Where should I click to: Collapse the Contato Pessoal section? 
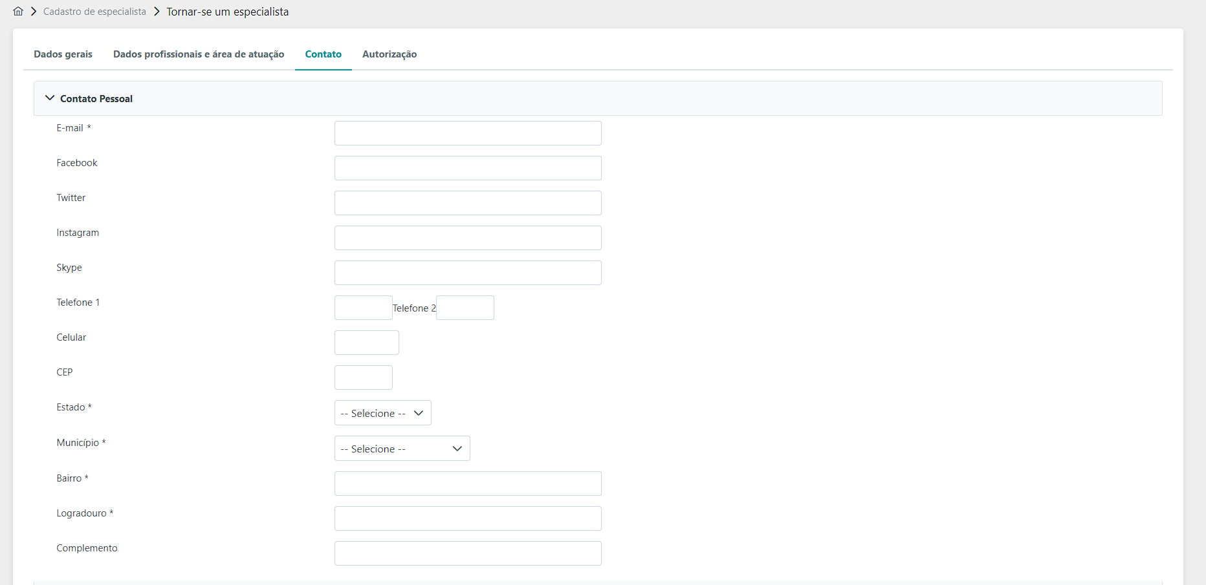tap(50, 98)
